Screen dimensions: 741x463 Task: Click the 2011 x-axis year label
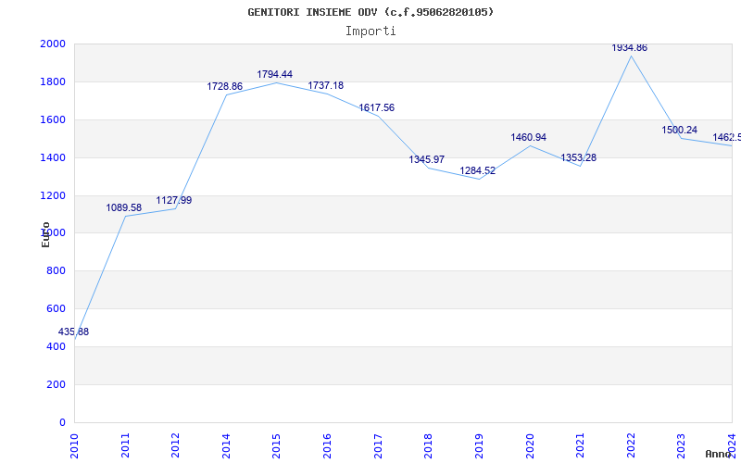click(x=125, y=446)
